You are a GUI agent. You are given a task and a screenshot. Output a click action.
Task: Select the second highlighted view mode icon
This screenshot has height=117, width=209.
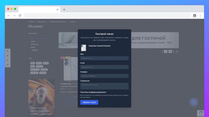coord(166,52)
